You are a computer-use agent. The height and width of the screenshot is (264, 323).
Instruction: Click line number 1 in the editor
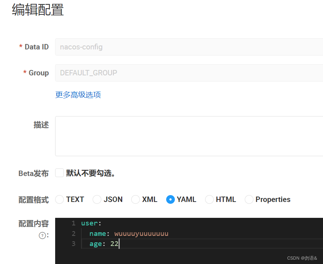point(74,223)
